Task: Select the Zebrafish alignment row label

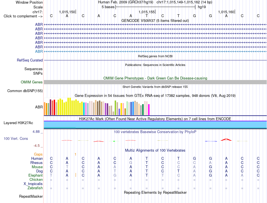Action: pyautogui.click(x=35, y=188)
